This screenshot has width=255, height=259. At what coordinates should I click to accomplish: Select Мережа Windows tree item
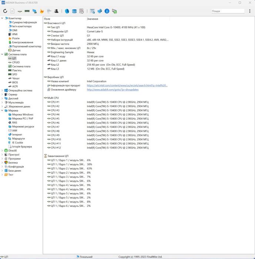(23, 114)
